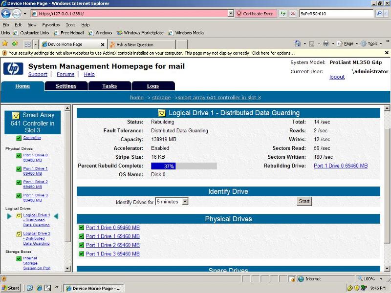Click the search magnifier icon
The height and width of the screenshot is (293, 391).
[379, 14]
